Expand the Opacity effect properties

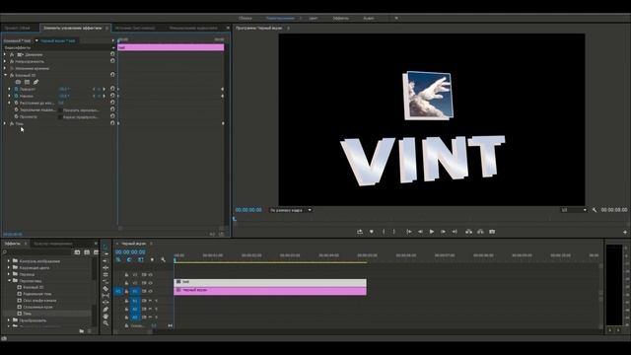(5, 61)
